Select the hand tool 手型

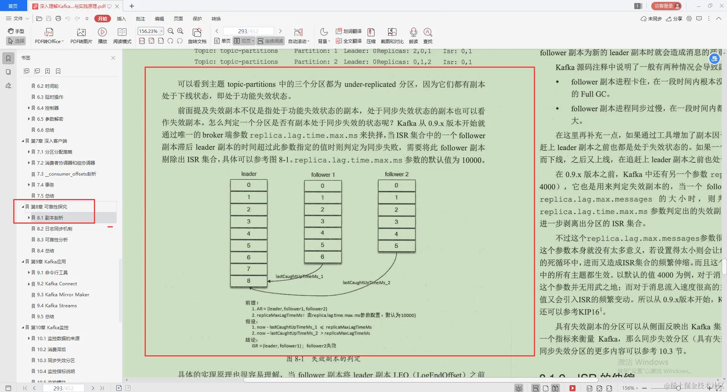tap(16, 31)
